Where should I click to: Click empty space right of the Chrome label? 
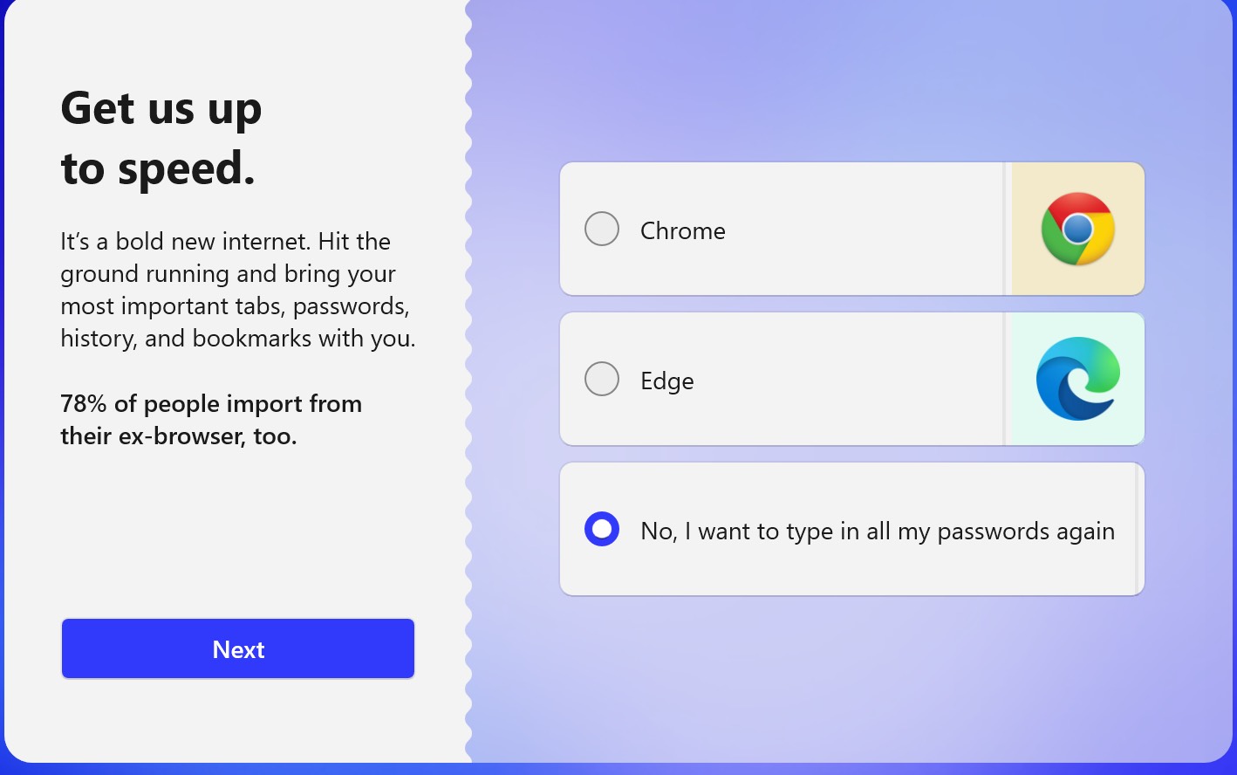(x=864, y=230)
